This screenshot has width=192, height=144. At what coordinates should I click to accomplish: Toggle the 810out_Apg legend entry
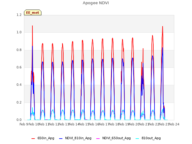(x=148, y=138)
